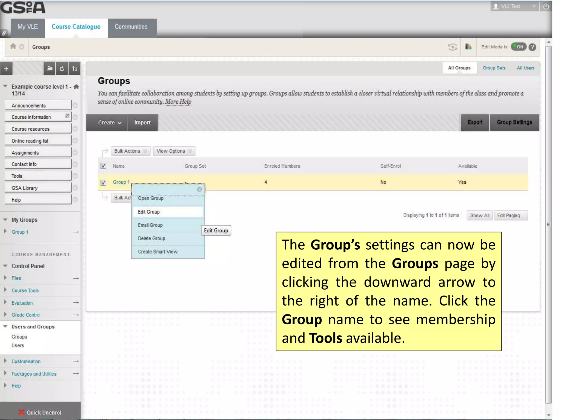
Task: Open course menu in folder view icon
Action: pyautogui.click(x=50, y=69)
